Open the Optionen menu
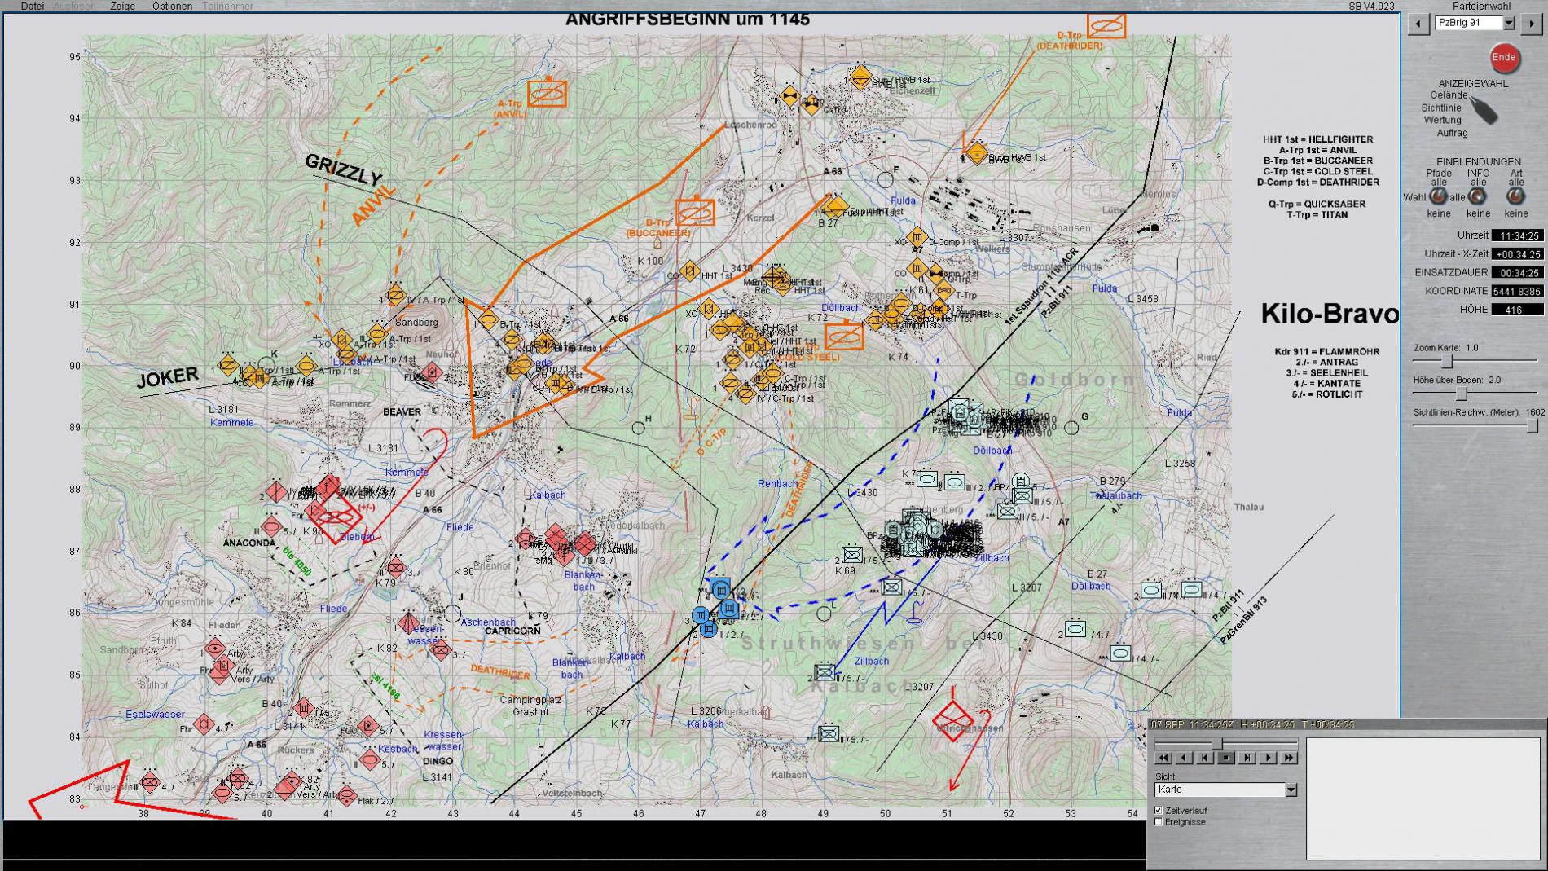1548x871 pixels. 172,6
